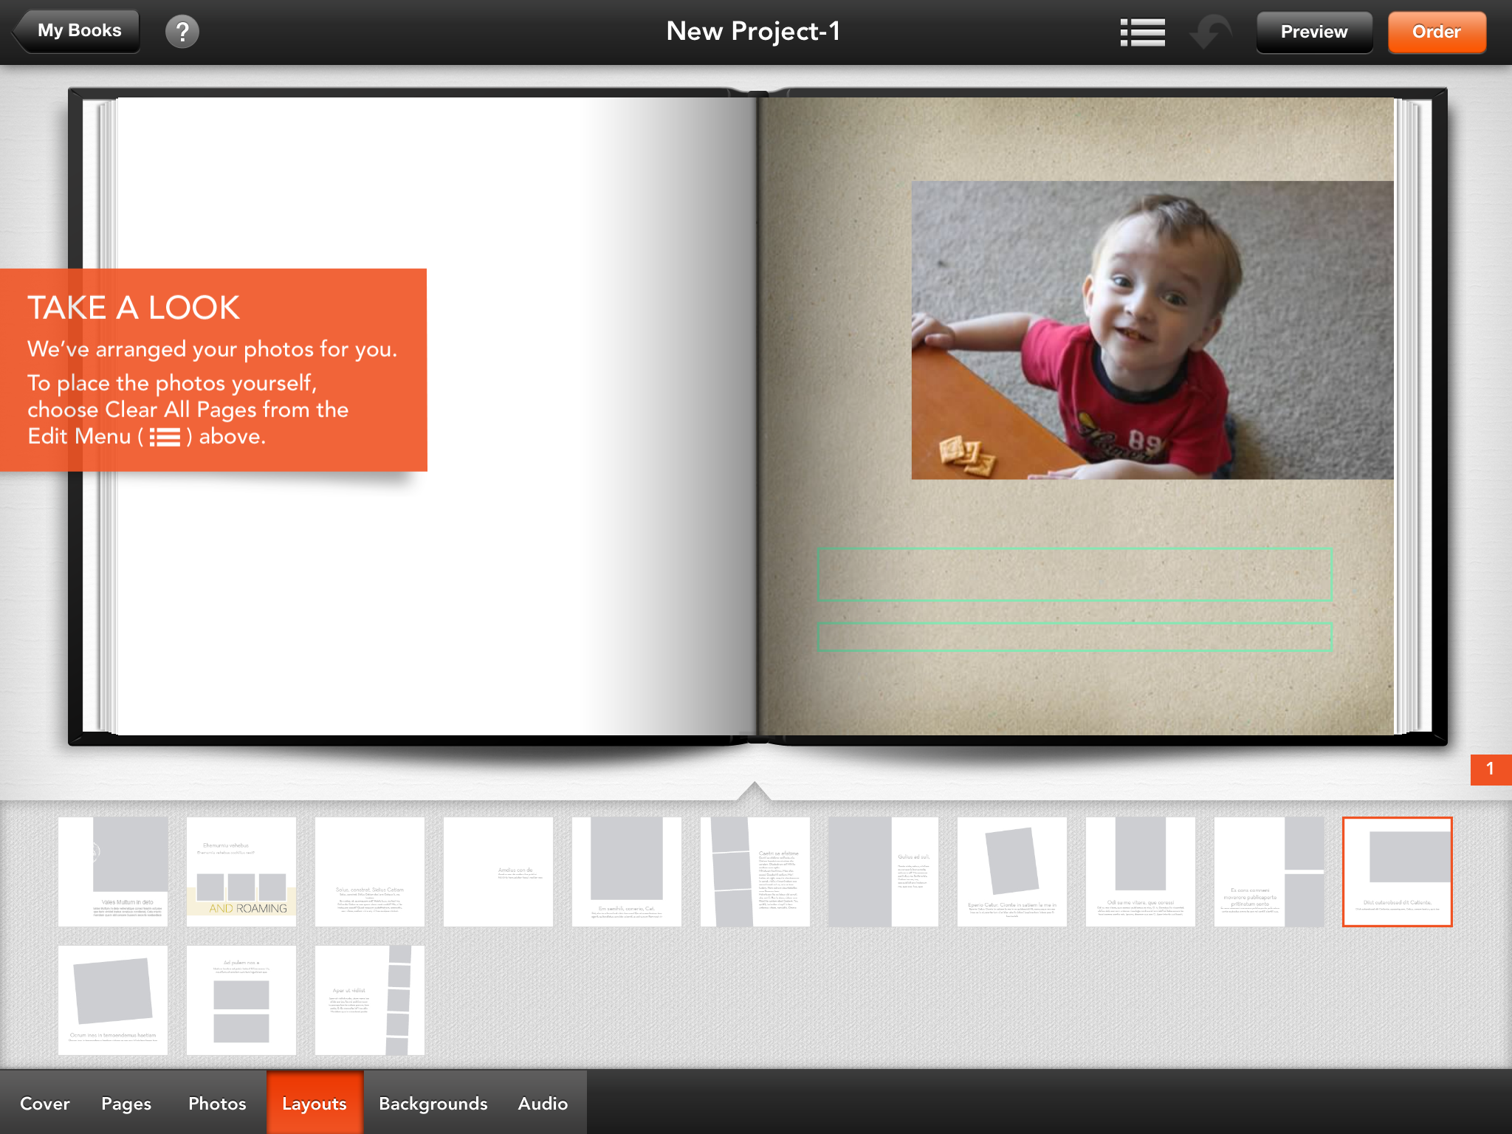The height and width of the screenshot is (1134, 1512).
Task: Click the lower thin green text box
Action: (x=1074, y=636)
